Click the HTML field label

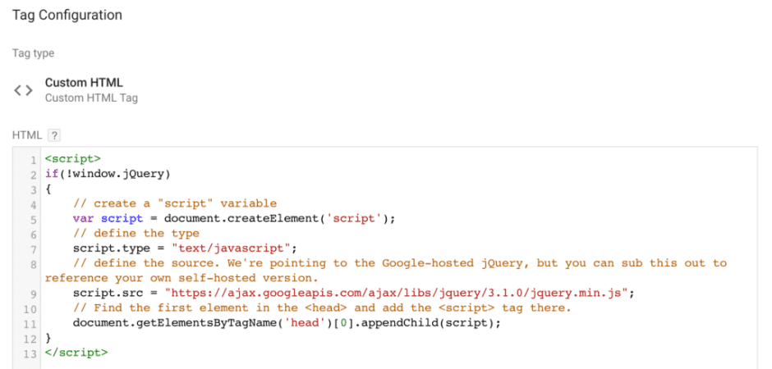coord(26,135)
